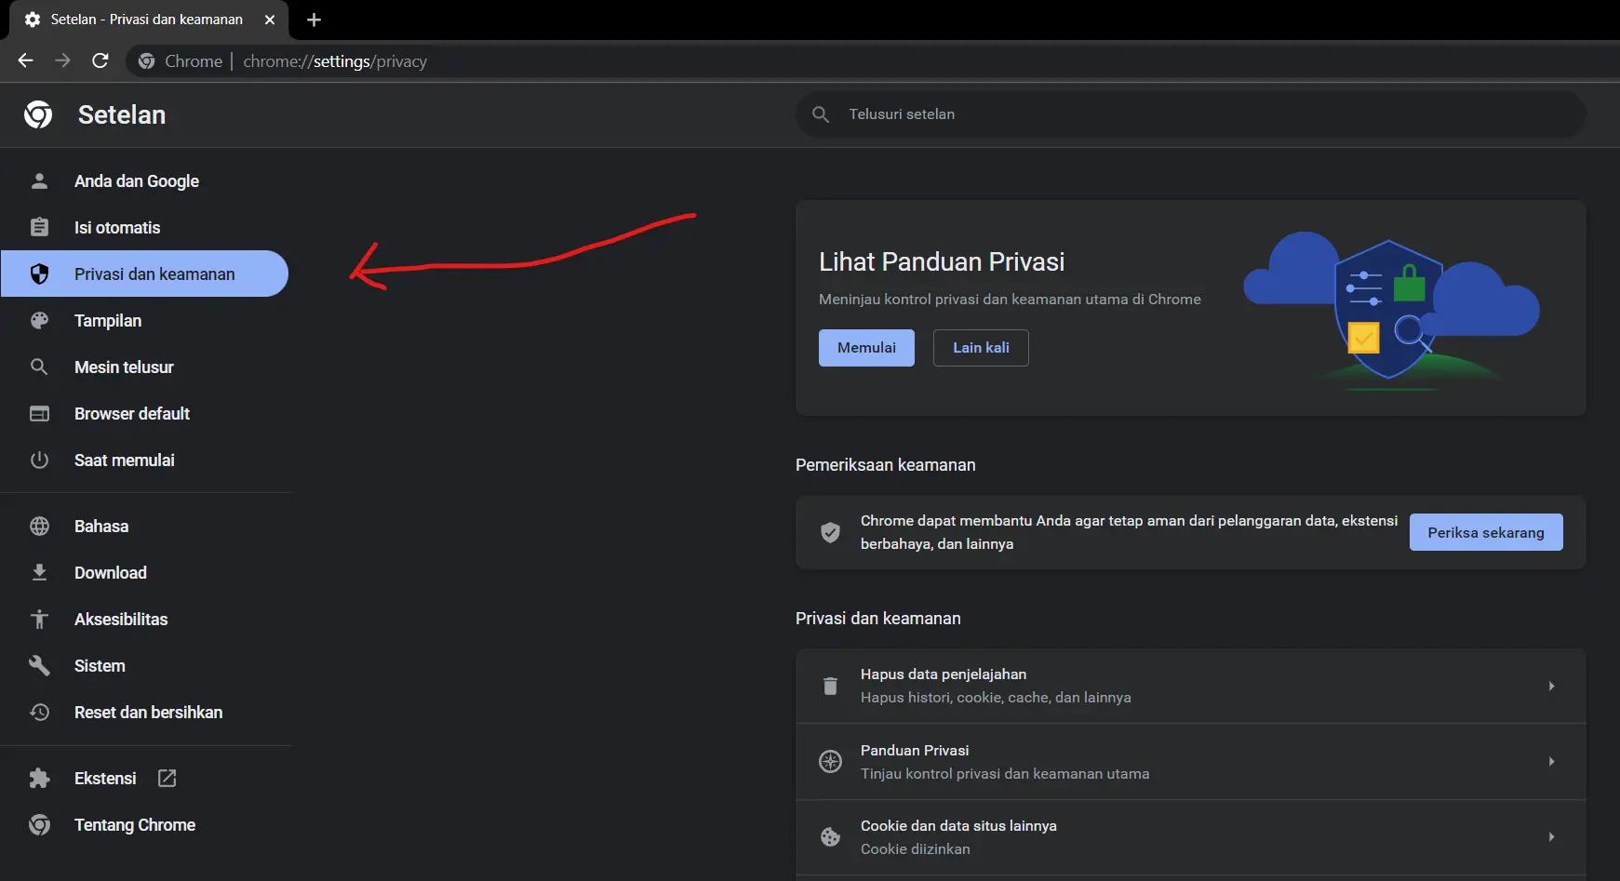Select Tampilan in the sidebar

[108, 320]
